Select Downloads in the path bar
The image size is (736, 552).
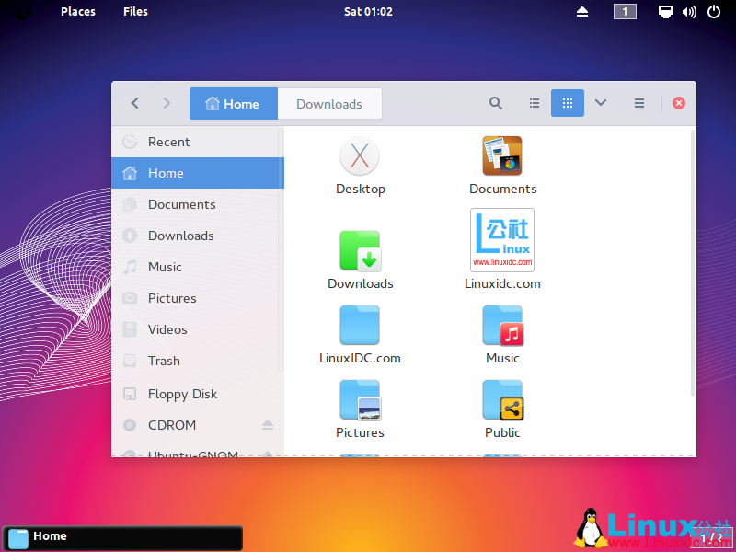[x=329, y=103]
